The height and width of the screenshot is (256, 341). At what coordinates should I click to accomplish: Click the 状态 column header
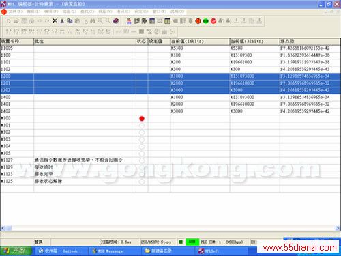[x=142, y=41]
